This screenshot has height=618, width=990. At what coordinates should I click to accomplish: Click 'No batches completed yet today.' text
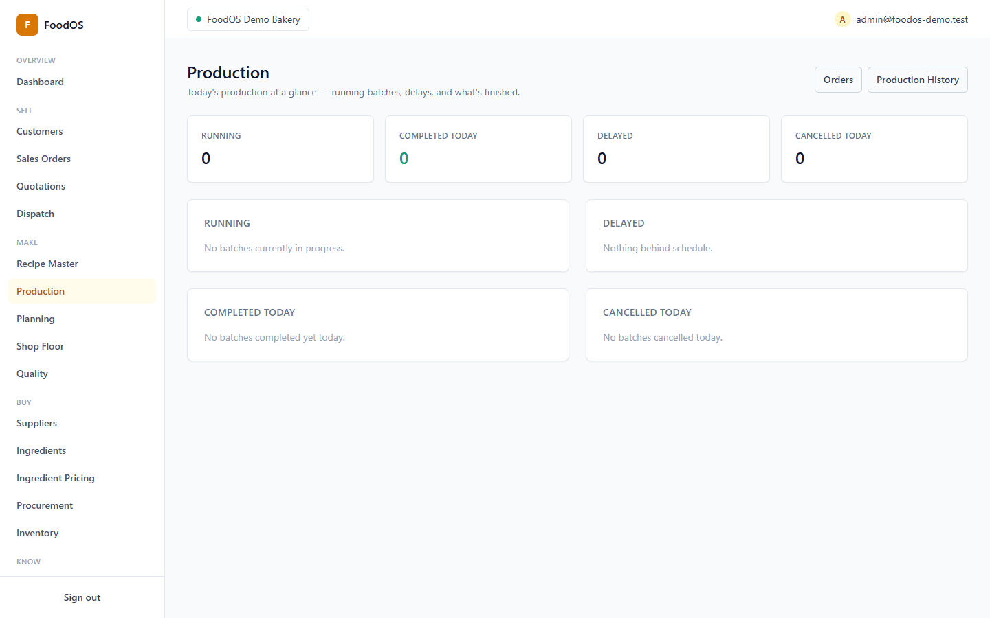(x=274, y=337)
